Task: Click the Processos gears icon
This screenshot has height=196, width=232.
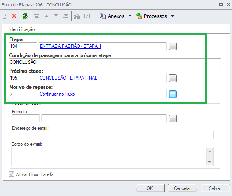Action: (x=139, y=16)
